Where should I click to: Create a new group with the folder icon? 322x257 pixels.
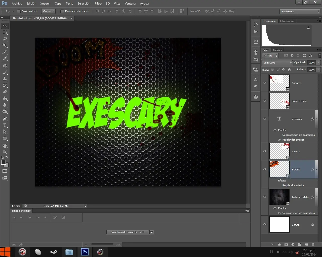click(300, 245)
